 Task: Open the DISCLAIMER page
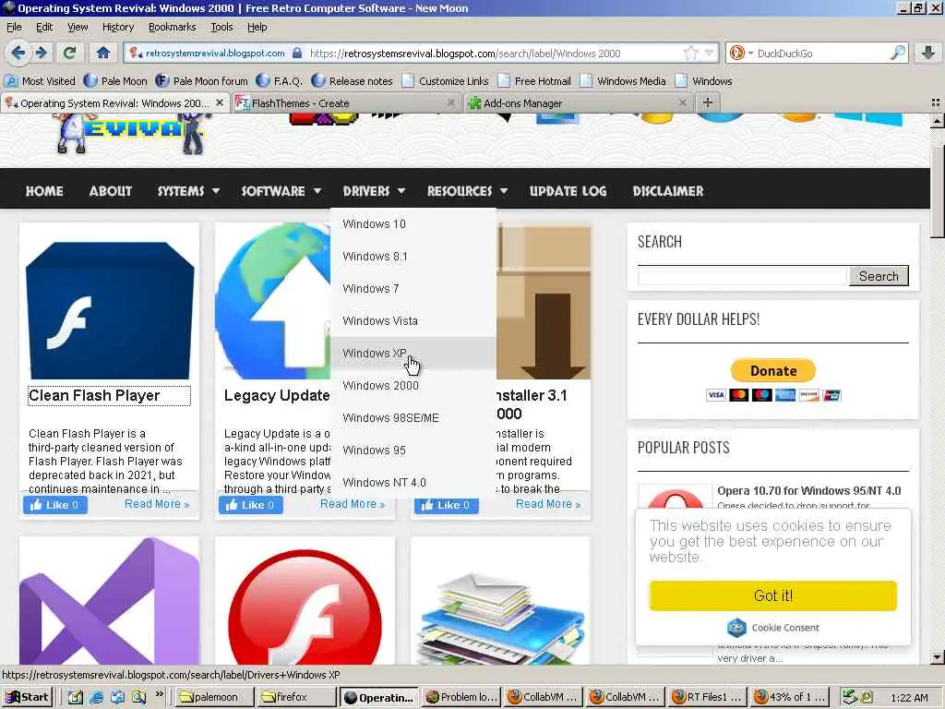click(x=668, y=191)
